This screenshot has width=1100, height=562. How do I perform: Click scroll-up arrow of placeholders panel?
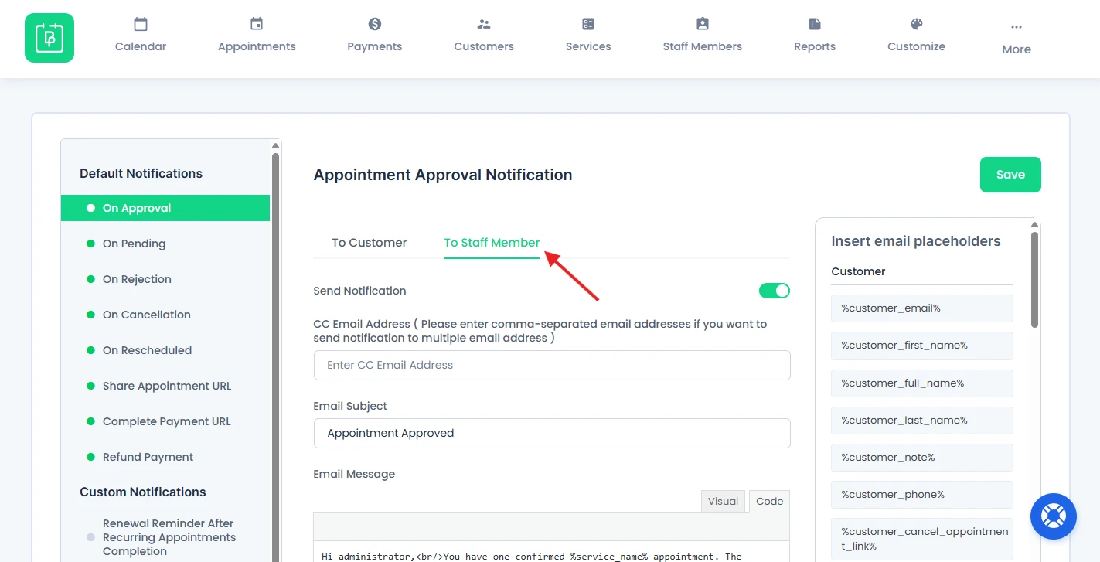[1035, 225]
